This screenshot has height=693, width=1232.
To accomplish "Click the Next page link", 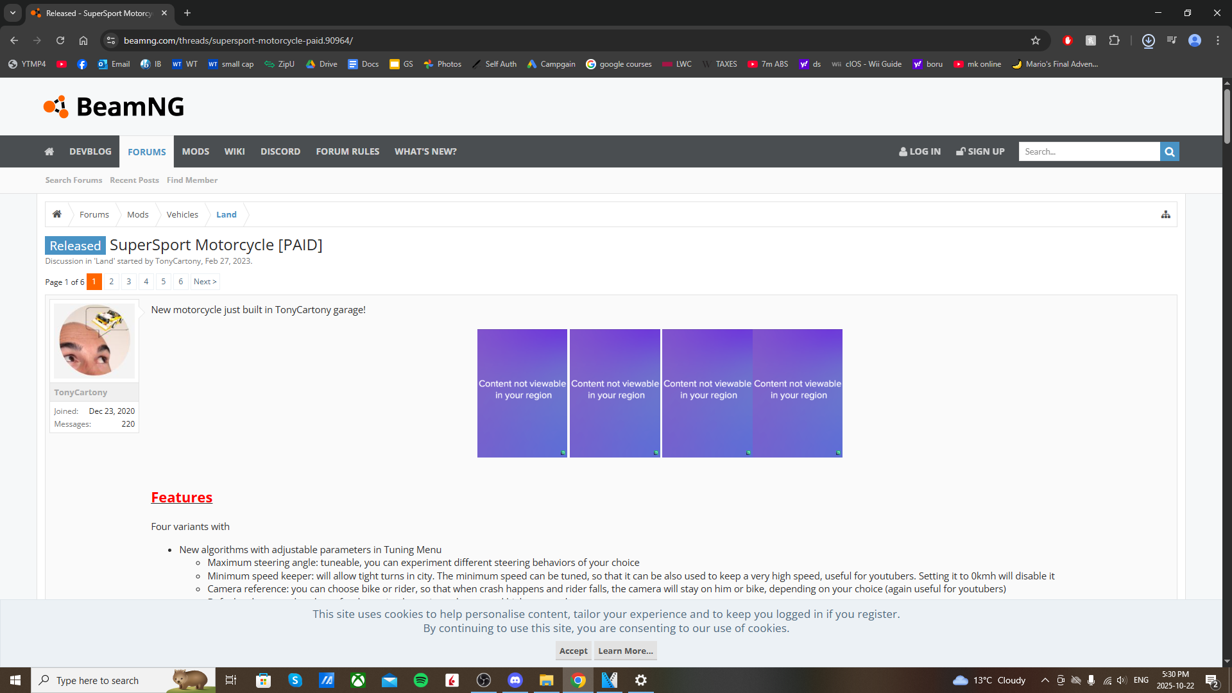I will click(x=205, y=282).
